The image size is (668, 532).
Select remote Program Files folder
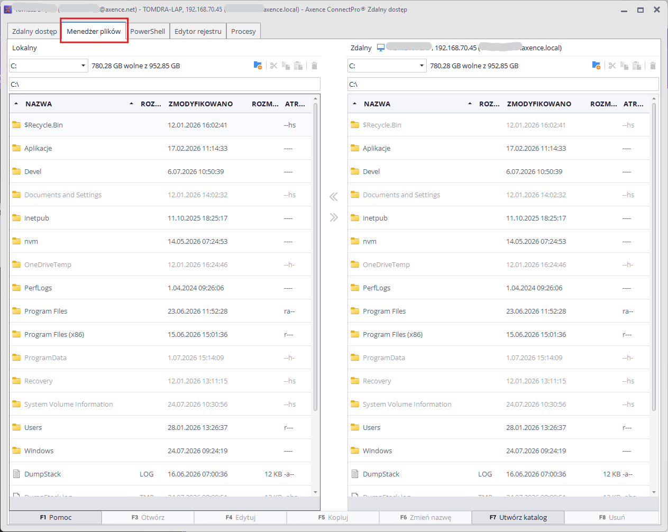499,311
